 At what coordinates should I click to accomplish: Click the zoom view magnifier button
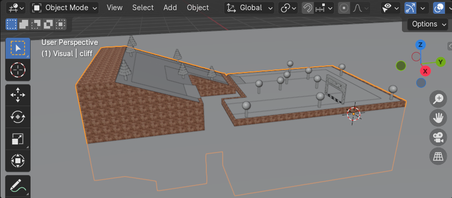click(438, 99)
